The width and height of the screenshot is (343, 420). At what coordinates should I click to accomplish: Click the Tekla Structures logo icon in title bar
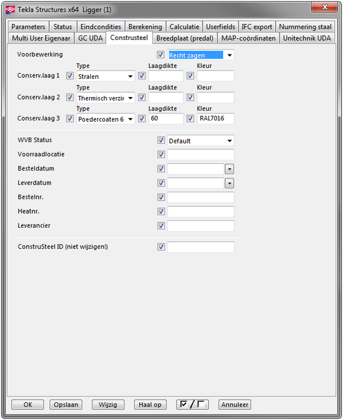coord(10,10)
